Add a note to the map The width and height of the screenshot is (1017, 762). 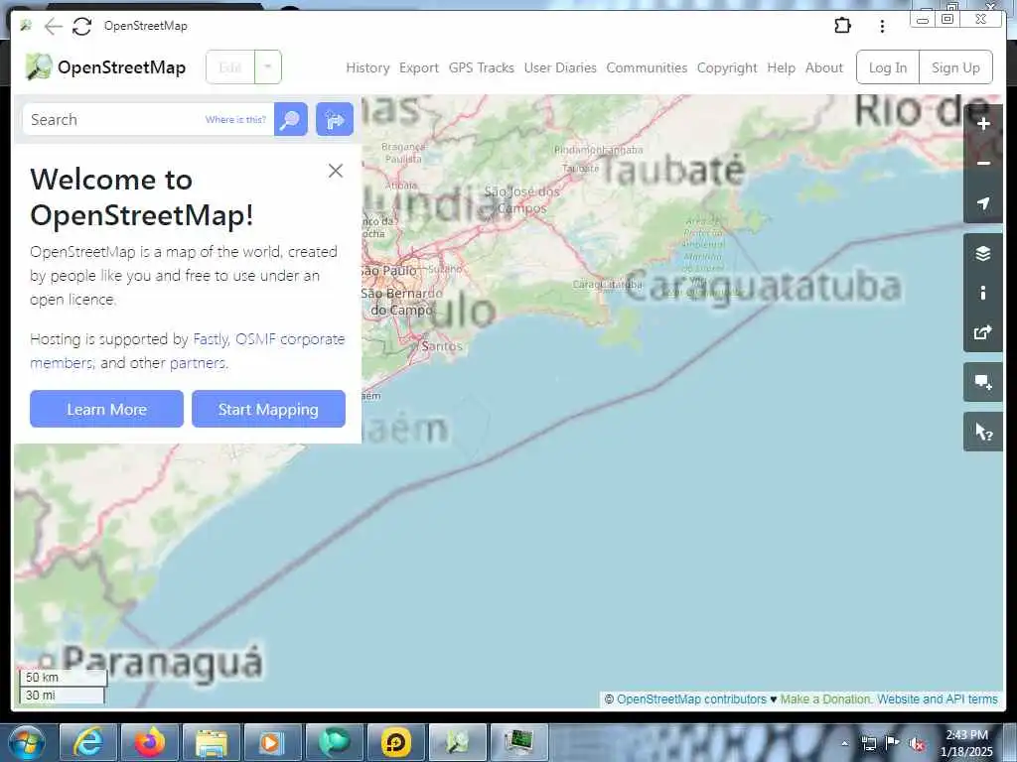coord(983,383)
